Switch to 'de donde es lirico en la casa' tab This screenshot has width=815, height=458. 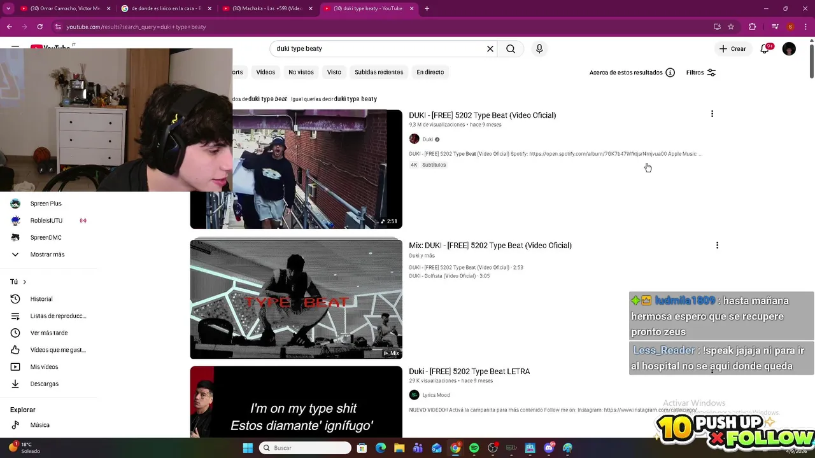(166, 8)
